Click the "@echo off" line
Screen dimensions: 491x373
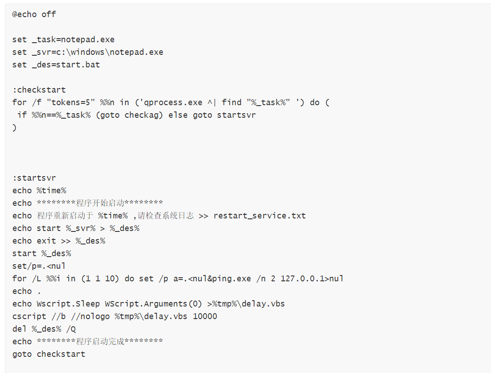(x=34, y=14)
